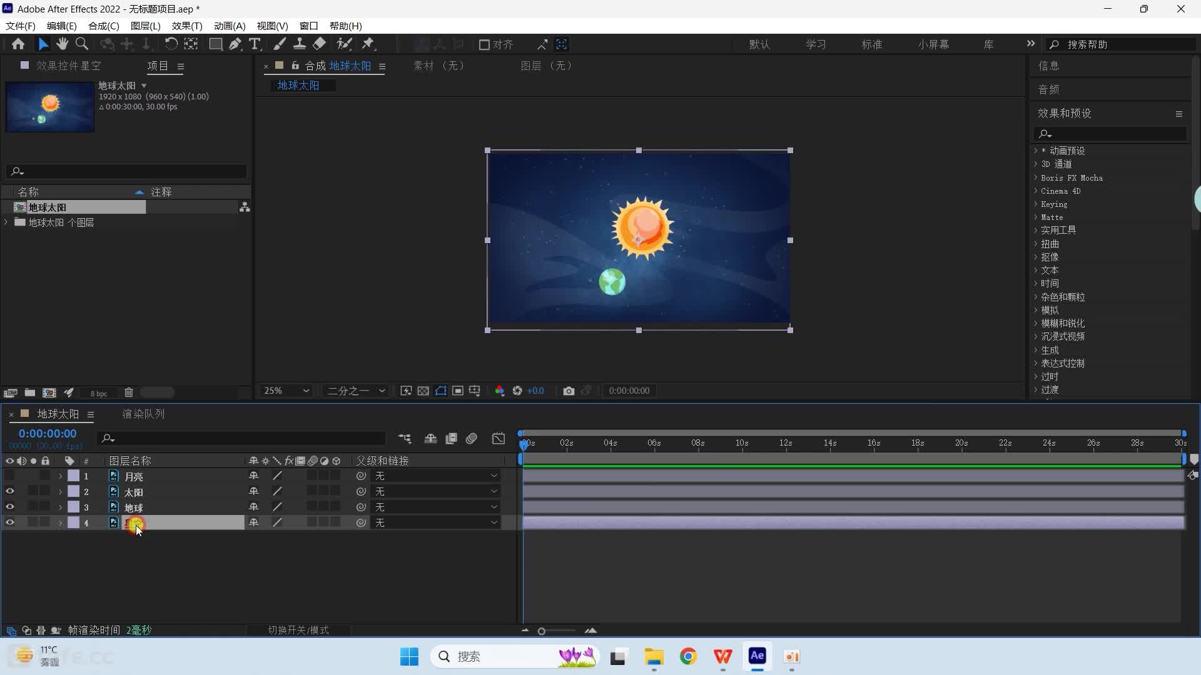
Task: Open the 25% magnification dropdown
Action: click(286, 391)
